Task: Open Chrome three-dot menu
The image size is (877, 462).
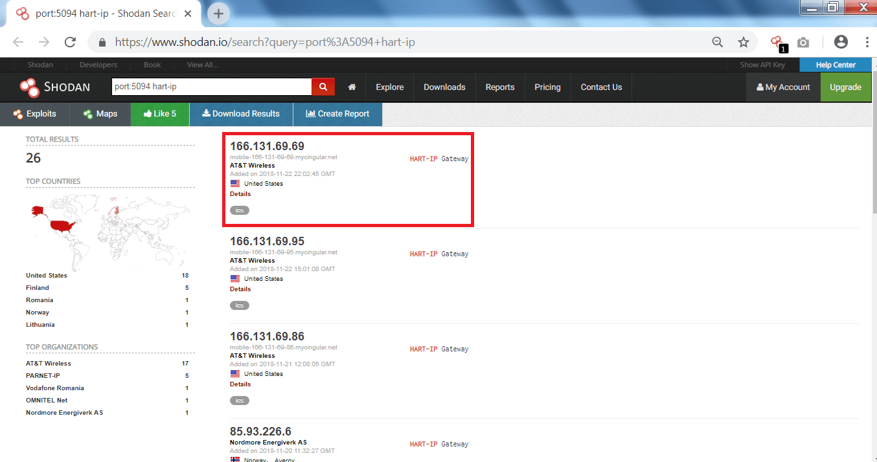Action: pos(867,42)
